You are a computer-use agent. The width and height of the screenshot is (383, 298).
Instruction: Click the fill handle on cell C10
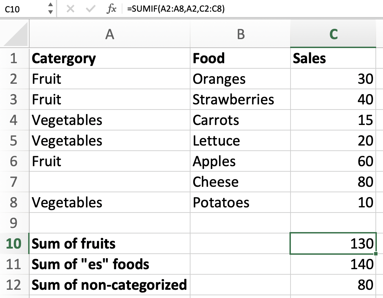click(375, 254)
